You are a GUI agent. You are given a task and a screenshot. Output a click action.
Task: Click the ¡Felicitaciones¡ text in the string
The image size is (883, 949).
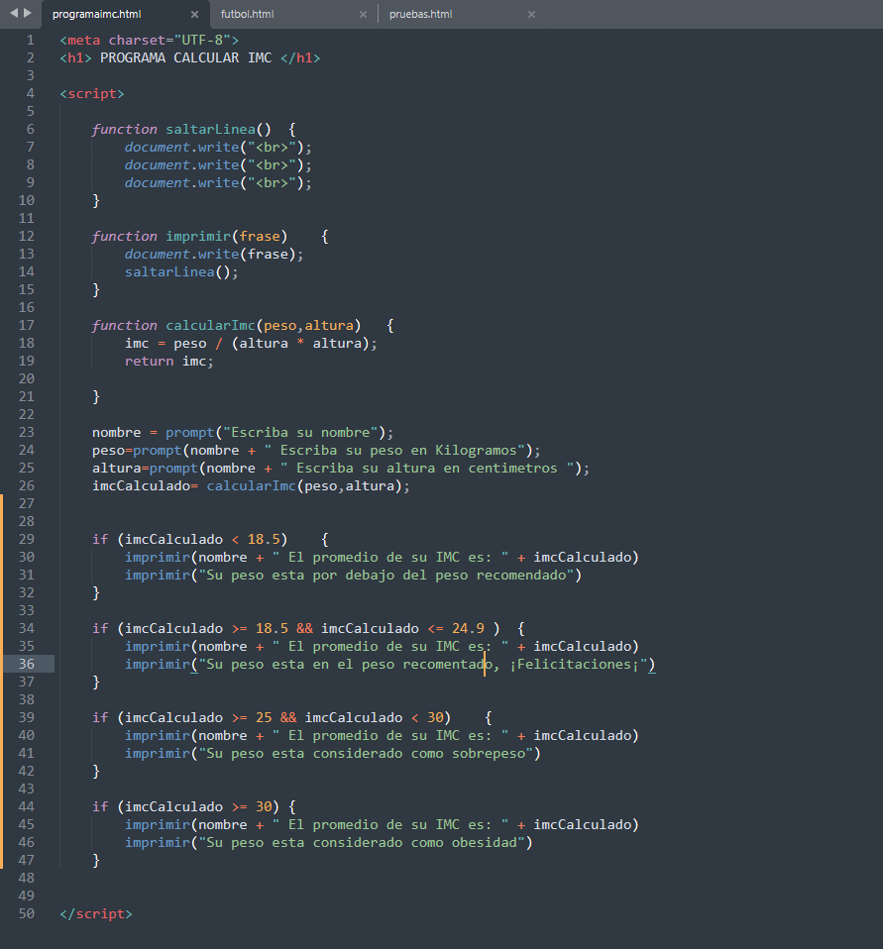pyautogui.click(x=574, y=665)
